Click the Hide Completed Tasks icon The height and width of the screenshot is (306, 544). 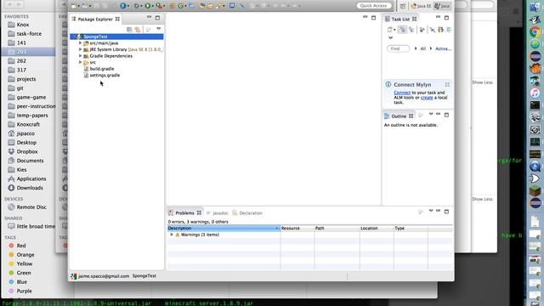pyautogui.click(x=433, y=30)
